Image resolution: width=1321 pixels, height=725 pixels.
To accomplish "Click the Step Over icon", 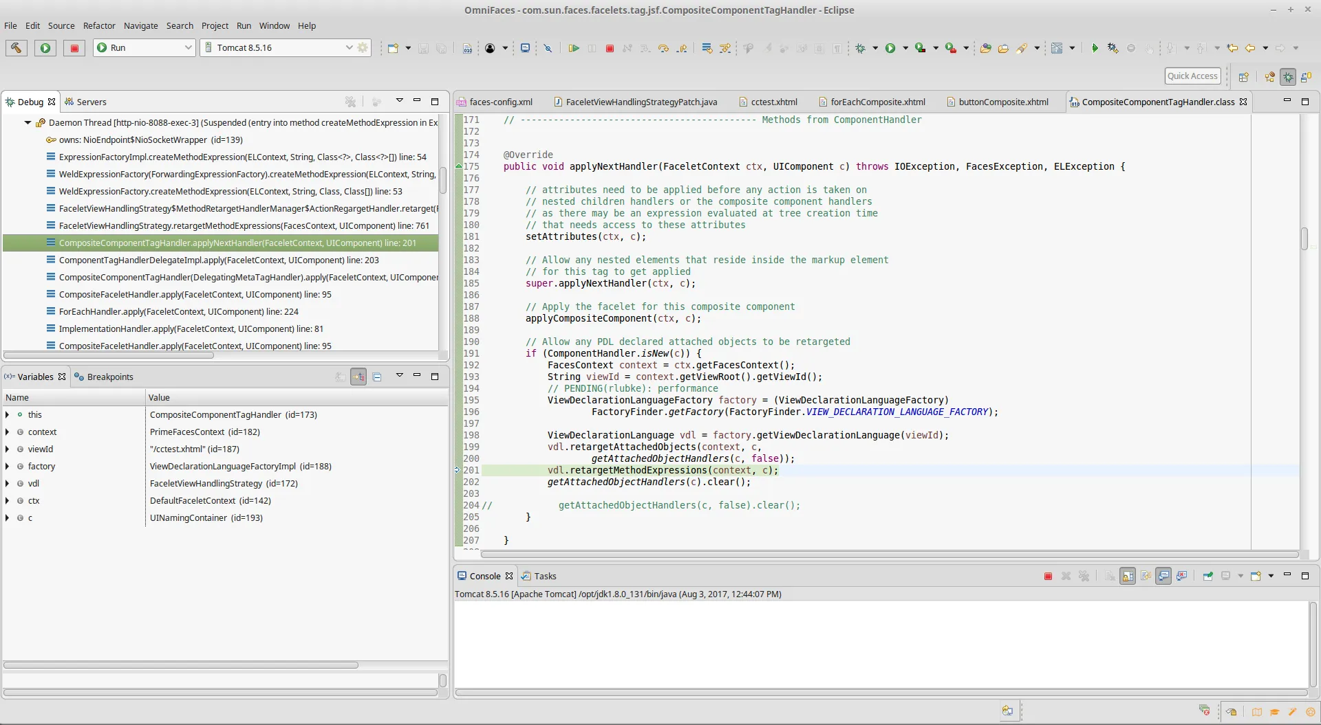I will 663,48.
